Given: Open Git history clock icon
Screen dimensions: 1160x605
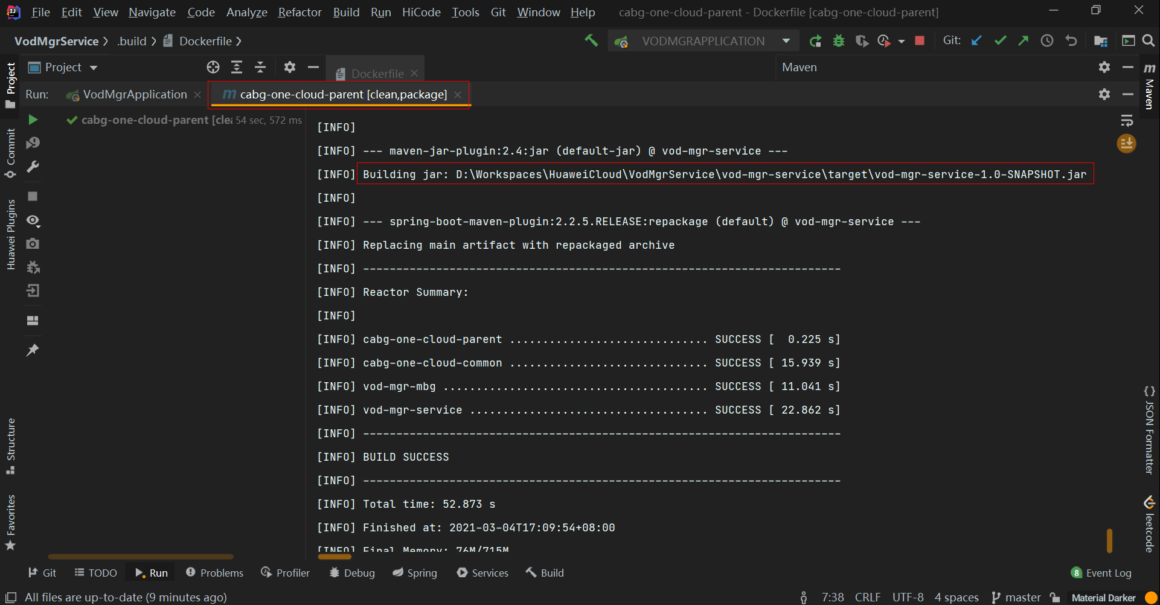Looking at the screenshot, I should pyautogui.click(x=1047, y=41).
